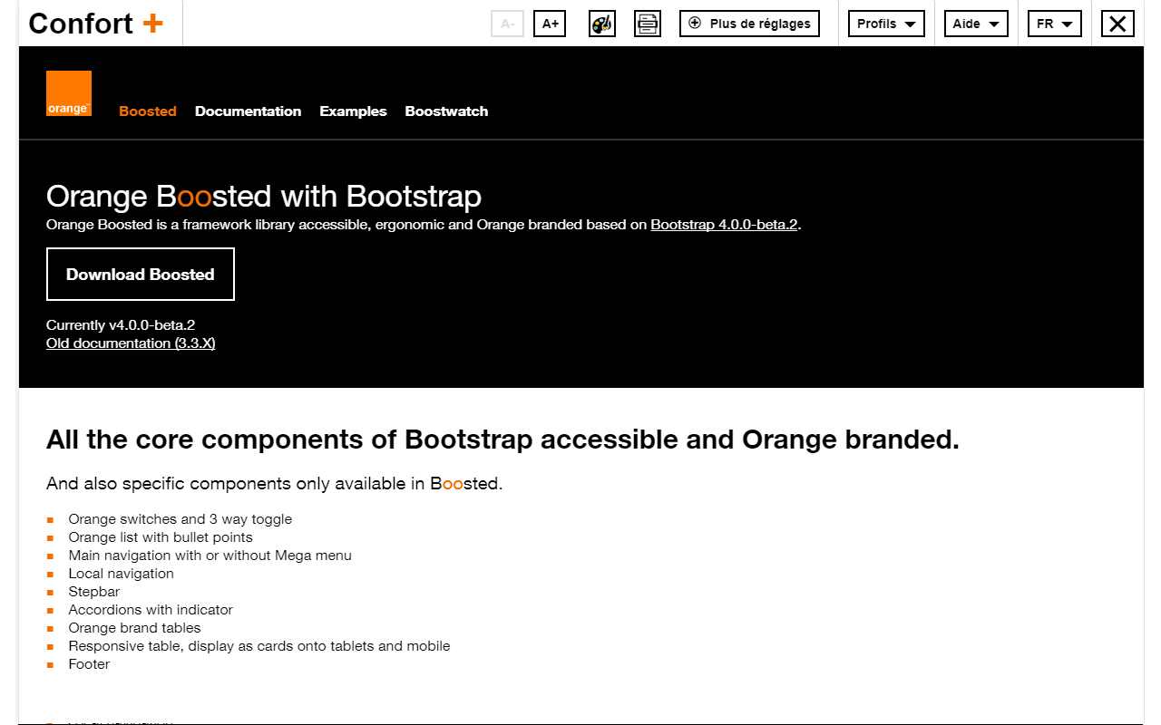Image resolution: width=1161 pixels, height=725 pixels.
Task: Change language with FR dropdown
Action: (1054, 24)
